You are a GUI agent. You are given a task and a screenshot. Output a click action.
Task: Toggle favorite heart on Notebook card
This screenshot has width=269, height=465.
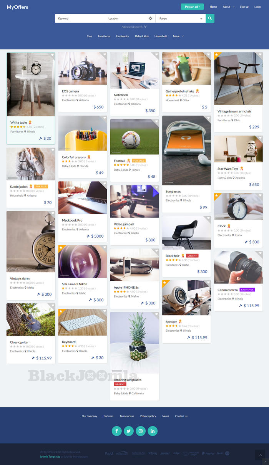coord(156,55)
